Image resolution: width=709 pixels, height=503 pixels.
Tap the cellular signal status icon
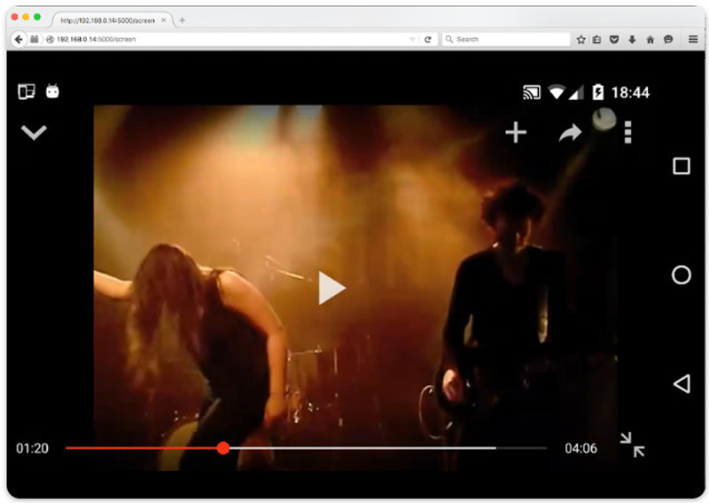pyautogui.click(x=576, y=93)
